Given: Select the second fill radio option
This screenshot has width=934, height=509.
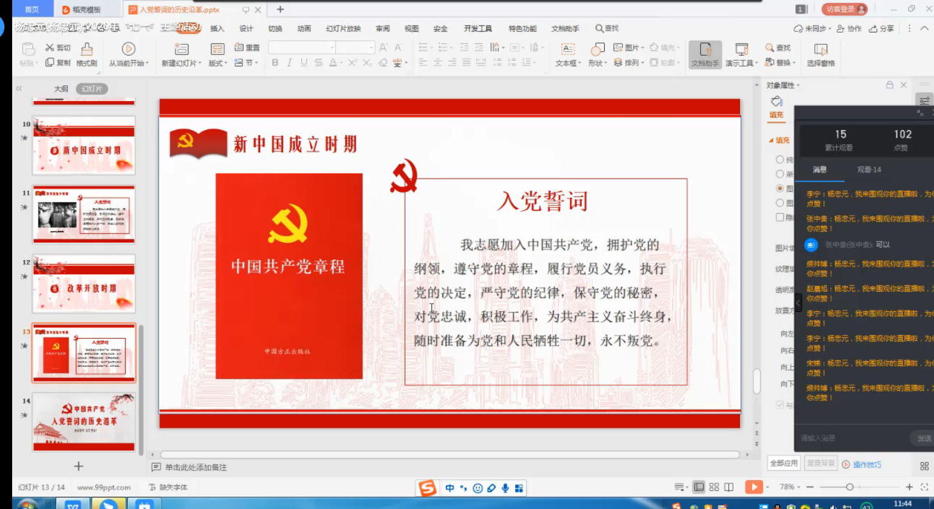Looking at the screenshot, I should (x=780, y=174).
